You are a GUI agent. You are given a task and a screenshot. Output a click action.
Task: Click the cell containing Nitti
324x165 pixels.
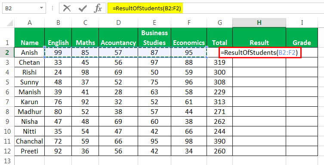[30, 132]
